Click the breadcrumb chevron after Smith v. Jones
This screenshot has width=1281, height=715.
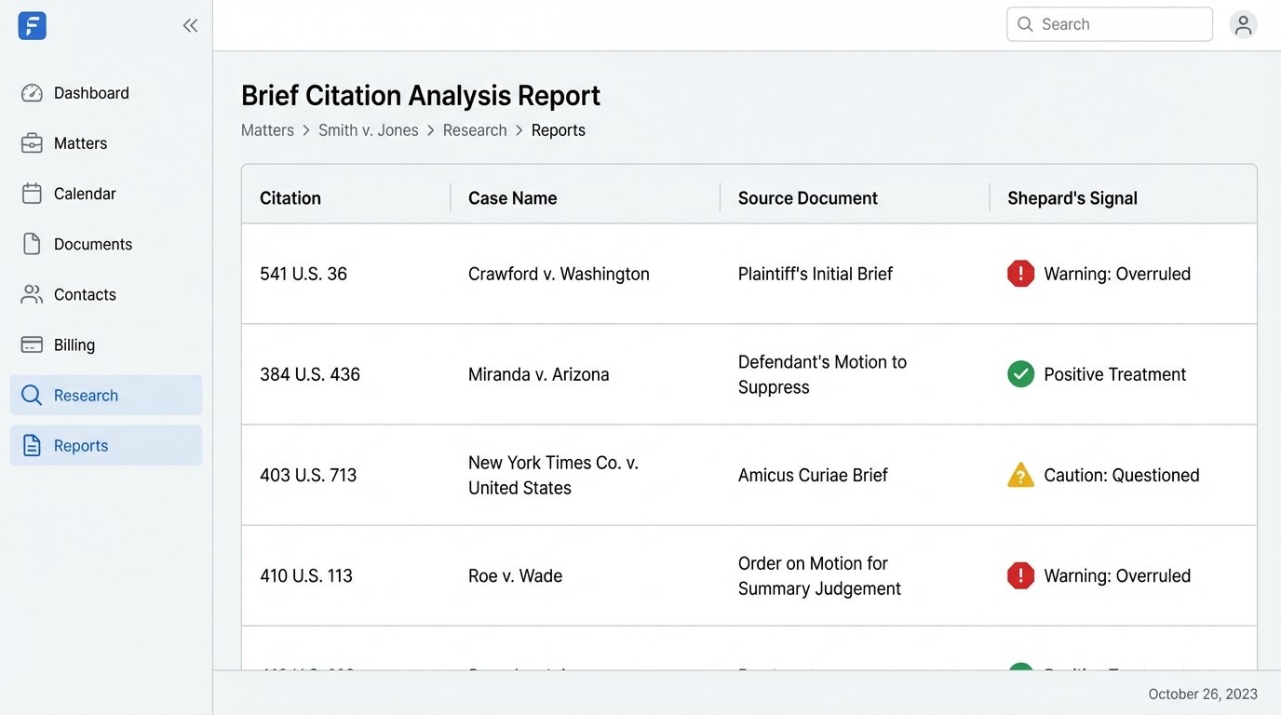pos(430,130)
